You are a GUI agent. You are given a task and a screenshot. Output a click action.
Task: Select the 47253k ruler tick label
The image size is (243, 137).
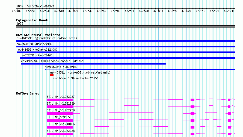[x=87, y=11]
